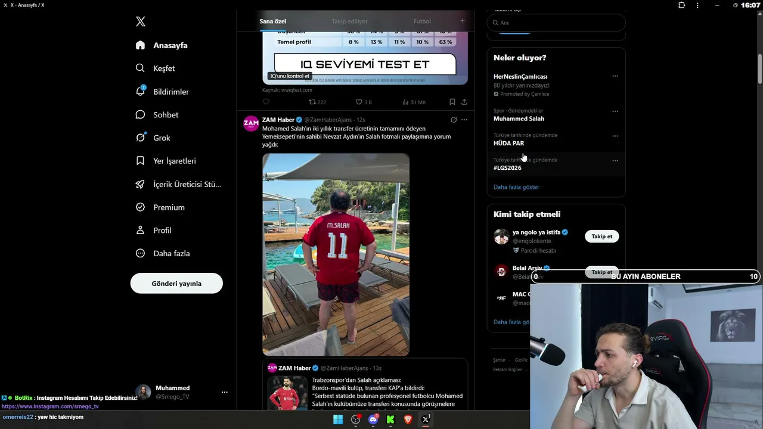Reply to the IQ test ad post

[266, 102]
